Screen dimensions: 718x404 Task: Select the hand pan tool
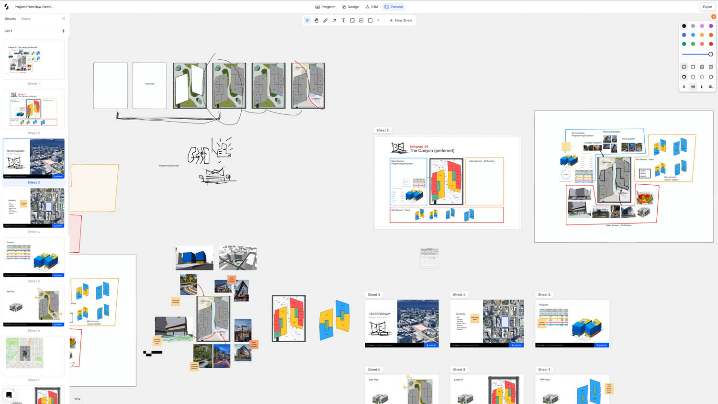click(x=316, y=21)
